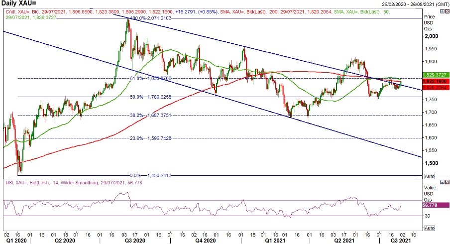The image size is (450, 244).
Task: Minimize the RSI indicator pane
Action: (442, 182)
